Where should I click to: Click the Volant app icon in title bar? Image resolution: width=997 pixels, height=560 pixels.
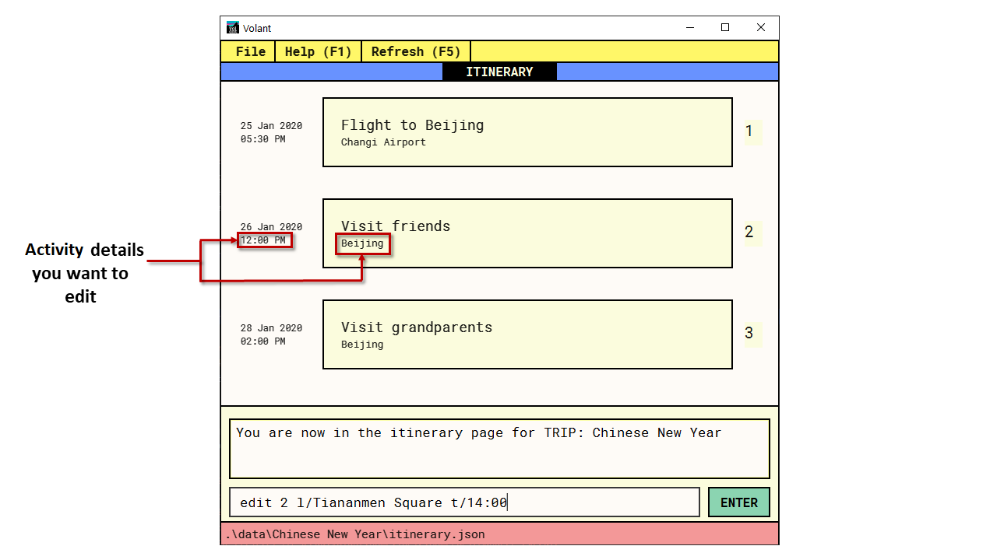[233, 28]
